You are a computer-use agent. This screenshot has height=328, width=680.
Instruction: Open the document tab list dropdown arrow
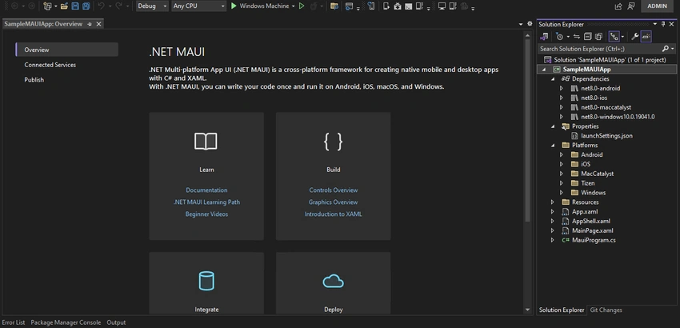point(521,24)
